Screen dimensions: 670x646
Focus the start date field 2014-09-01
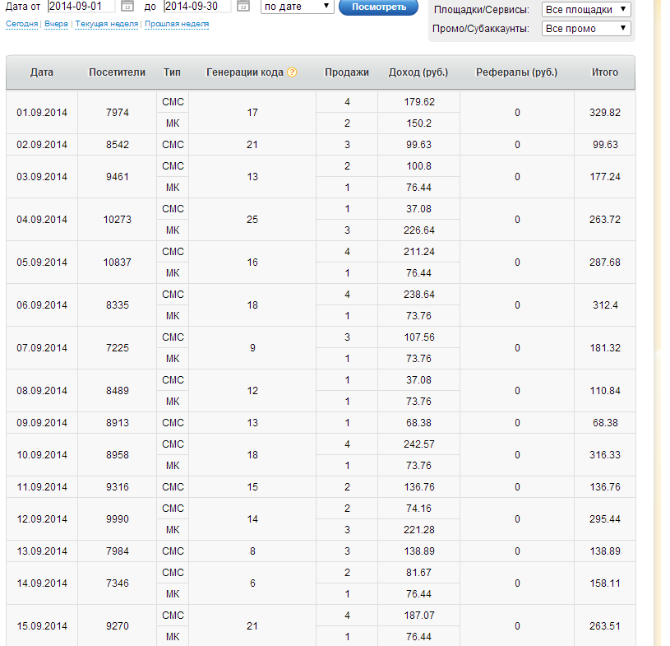(81, 6)
